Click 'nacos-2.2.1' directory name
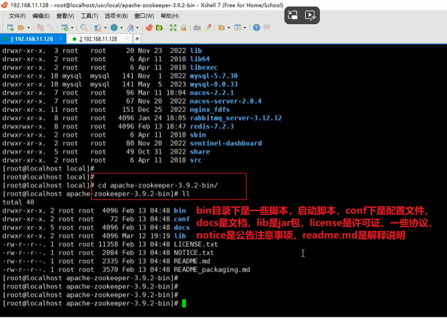The image size is (447, 318). click(212, 93)
